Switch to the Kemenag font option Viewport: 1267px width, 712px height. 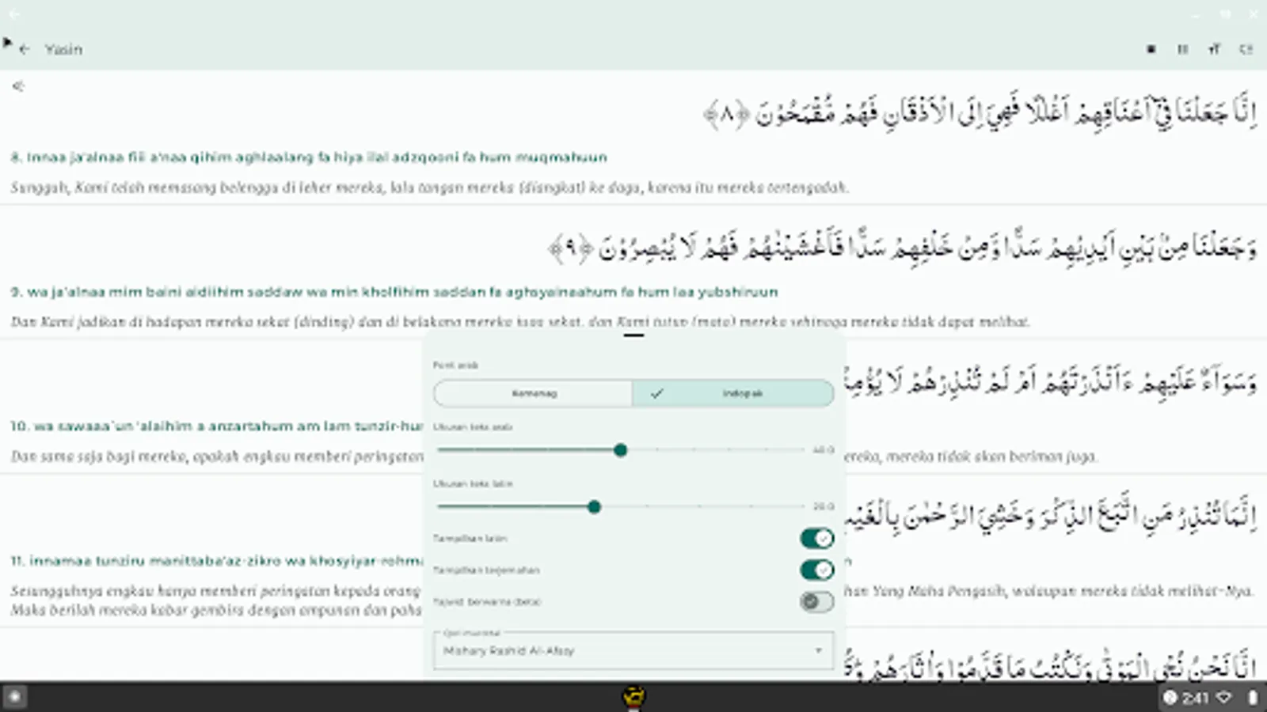click(x=531, y=393)
